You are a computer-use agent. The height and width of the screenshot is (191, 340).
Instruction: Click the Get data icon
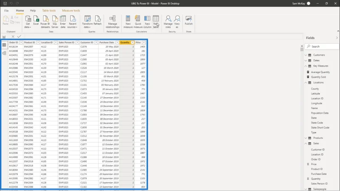pyautogui.click(x=28, y=22)
